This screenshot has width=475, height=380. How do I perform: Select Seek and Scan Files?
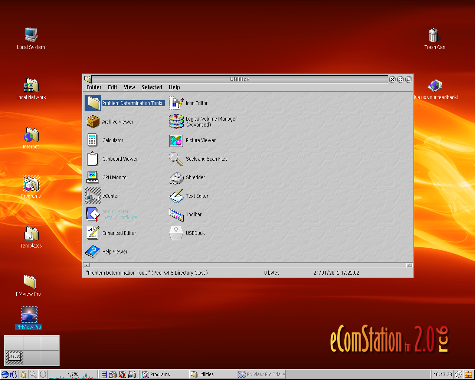pyautogui.click(x=176, y=159)
